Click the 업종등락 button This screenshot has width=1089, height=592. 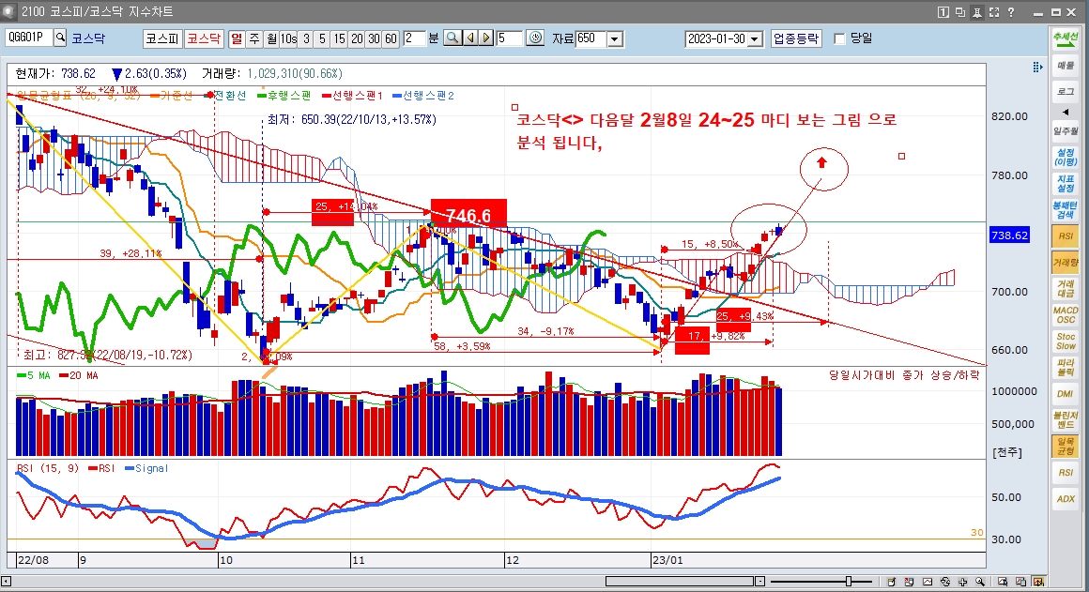[x=796, y=38]
